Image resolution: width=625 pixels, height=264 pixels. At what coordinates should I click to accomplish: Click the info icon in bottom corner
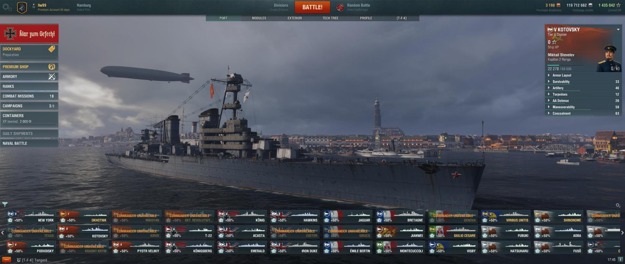pyautogui.click(x=620, y=260)
